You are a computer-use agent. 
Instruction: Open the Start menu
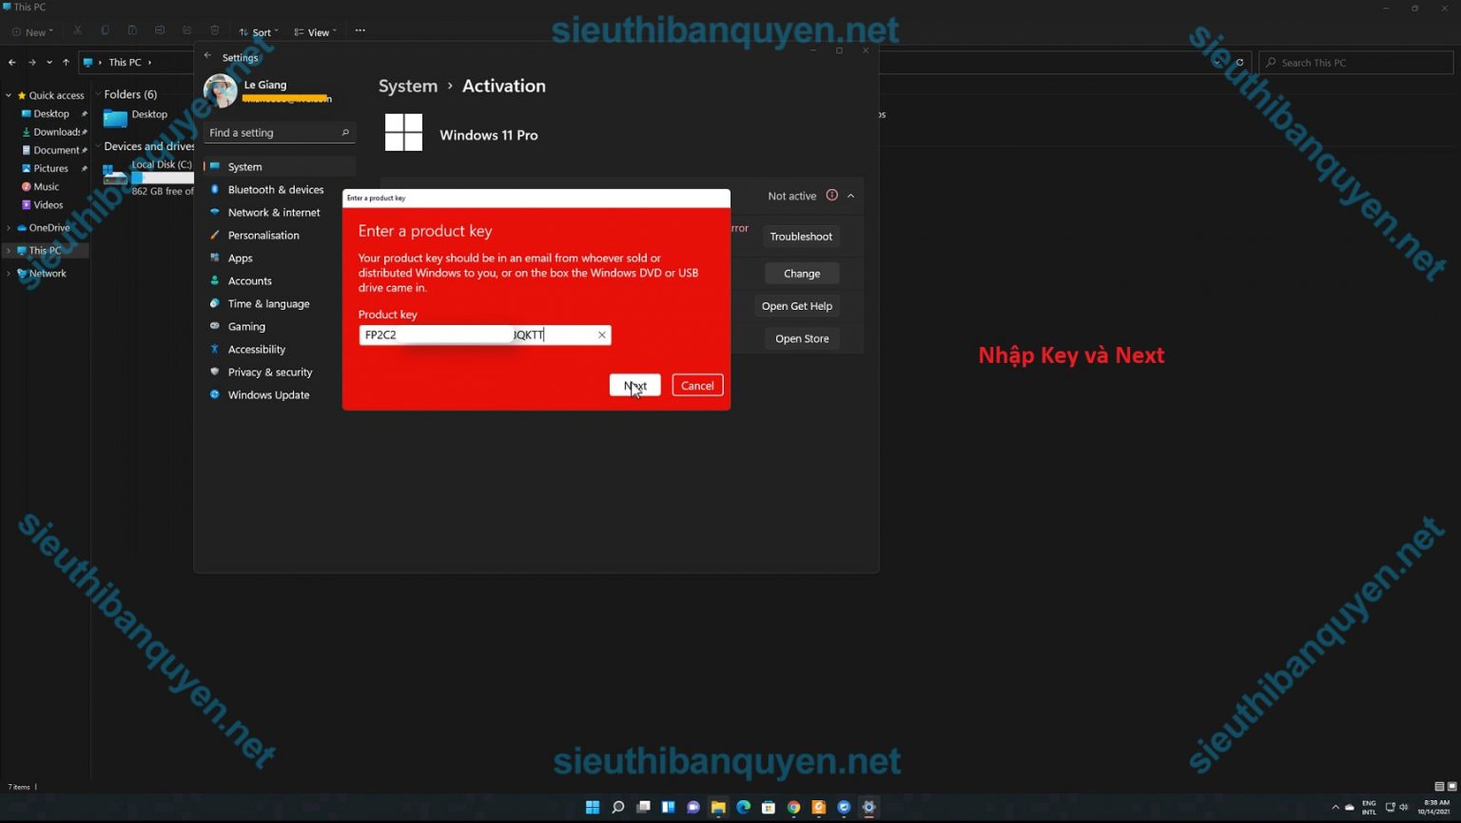click(x=593, y=807)
